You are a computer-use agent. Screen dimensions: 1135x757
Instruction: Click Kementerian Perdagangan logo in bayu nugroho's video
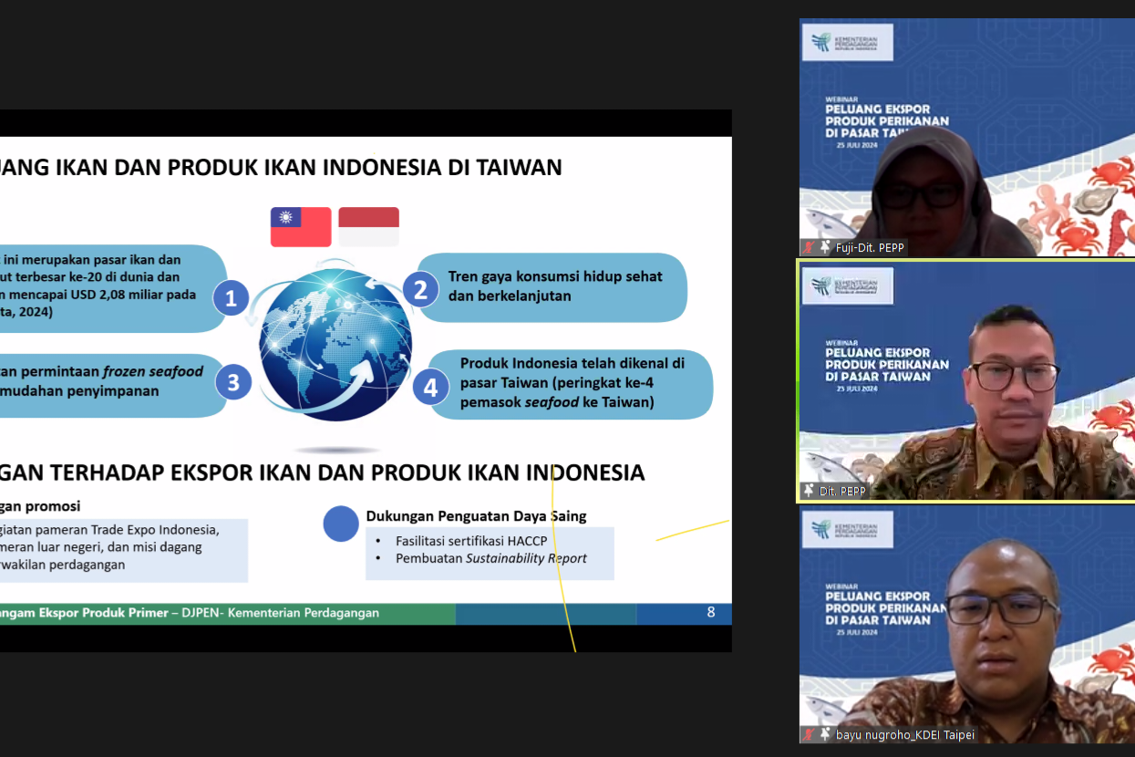[x=848, y=530]
